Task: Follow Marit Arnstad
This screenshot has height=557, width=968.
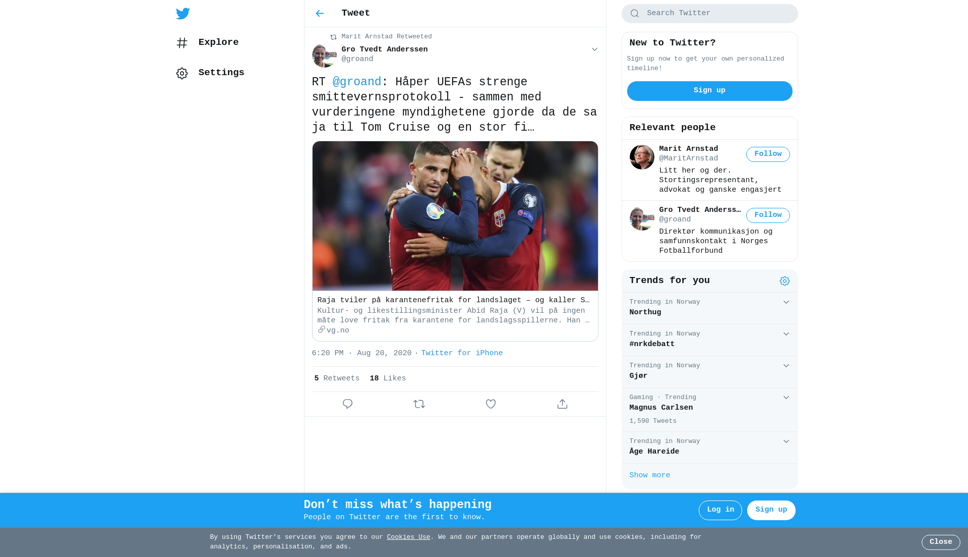Action: pyautogui.click(x=768, y=154)
